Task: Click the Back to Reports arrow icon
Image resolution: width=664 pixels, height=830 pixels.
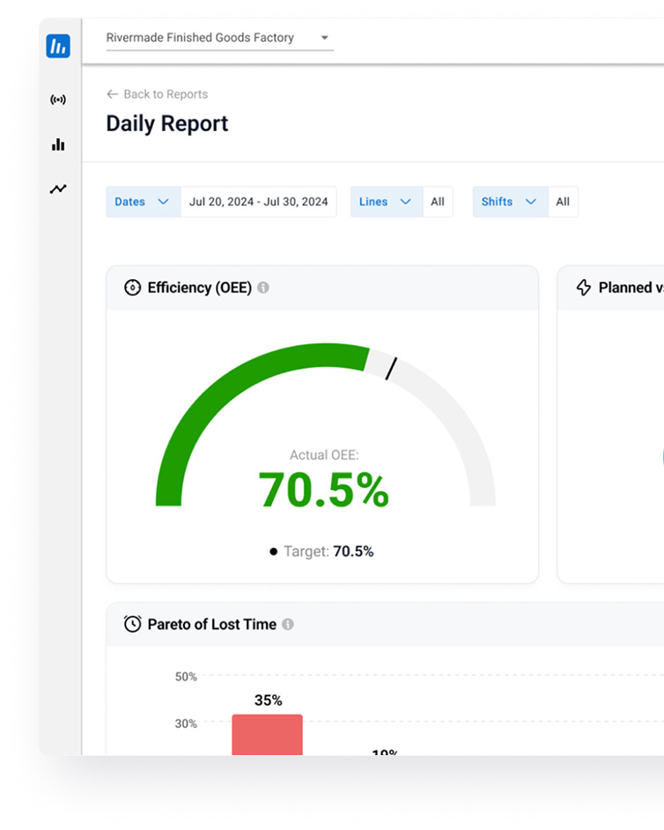Action: 112,94
